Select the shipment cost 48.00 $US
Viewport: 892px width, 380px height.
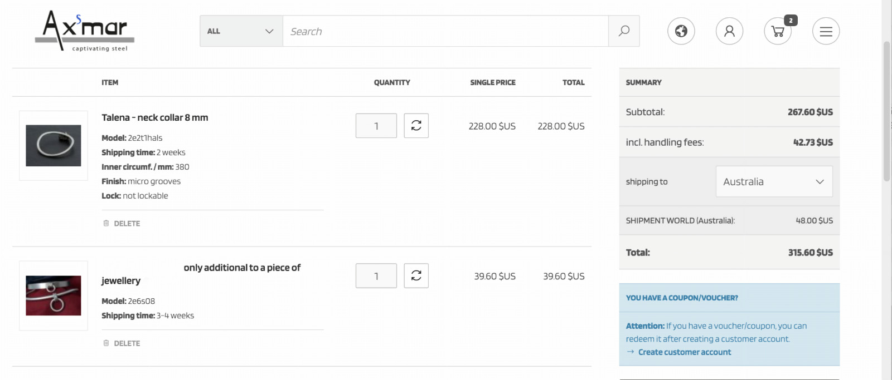tap(815, 221)
